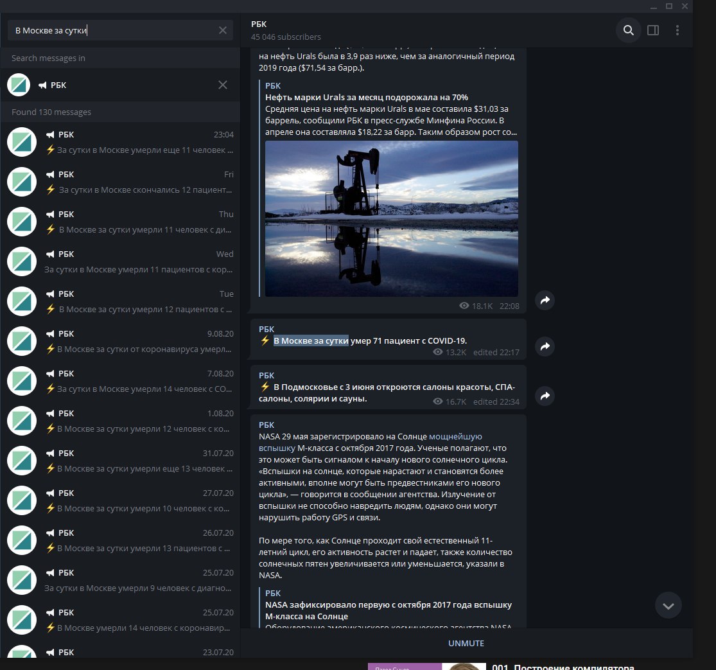Open search result dated 23.07.20
This screenshot has width=716, height=670.
(x=120, y=649)
